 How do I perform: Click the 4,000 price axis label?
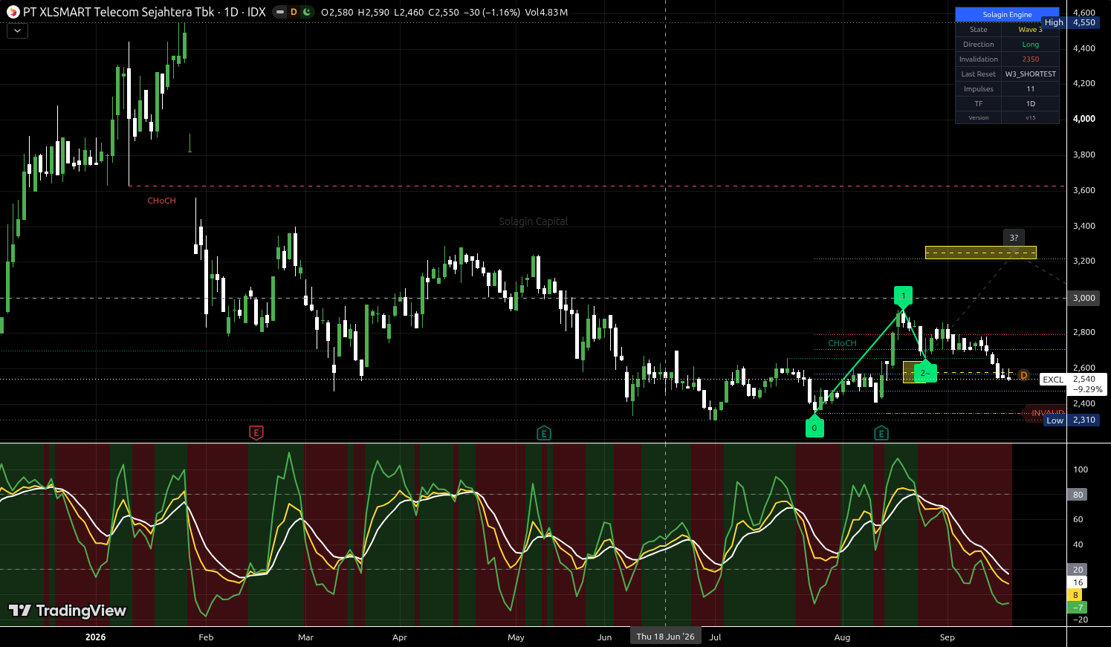click(1084, 119)
